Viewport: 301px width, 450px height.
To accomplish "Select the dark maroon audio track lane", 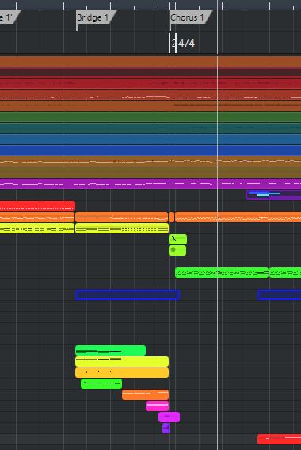I will [150, 73].
